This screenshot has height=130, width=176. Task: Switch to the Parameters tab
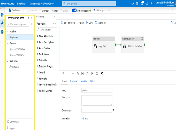[74, 81]
